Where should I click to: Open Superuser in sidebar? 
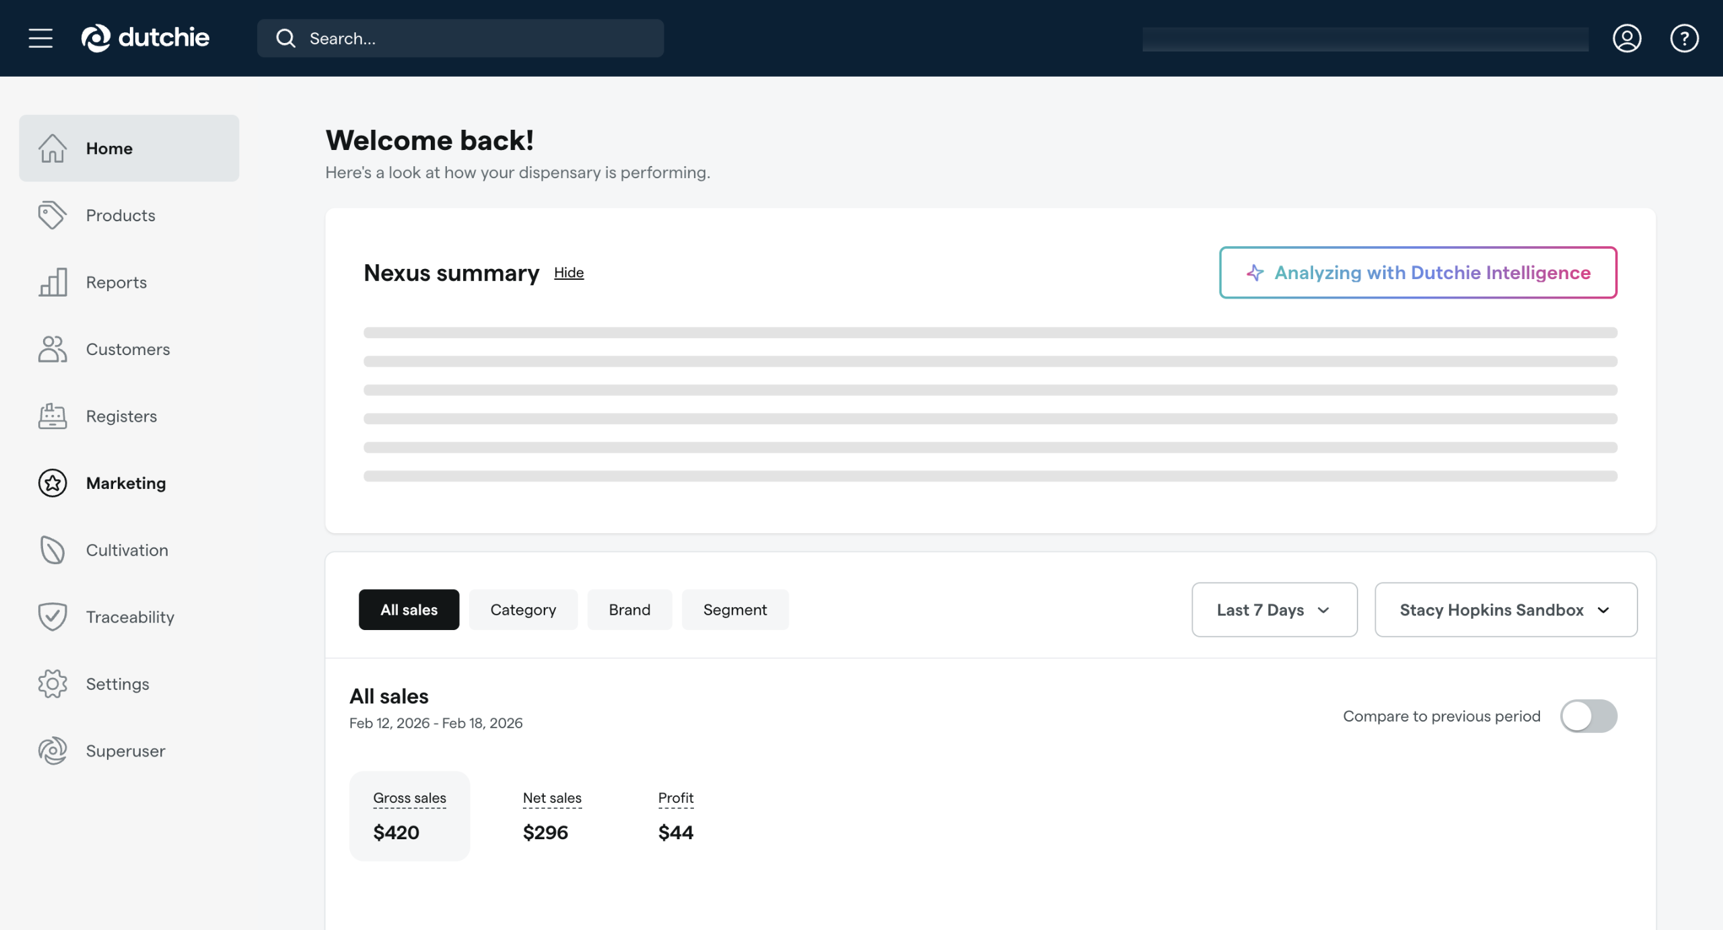point(129,750)
